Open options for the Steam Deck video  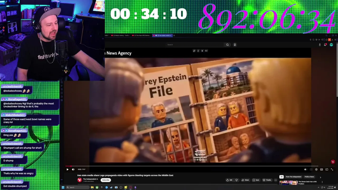pyautogui.click(x=322, y=182)
